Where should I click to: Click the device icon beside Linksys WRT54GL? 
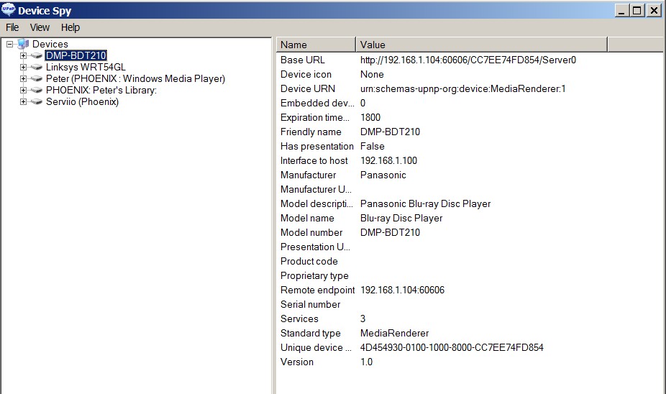click(37, 68)
